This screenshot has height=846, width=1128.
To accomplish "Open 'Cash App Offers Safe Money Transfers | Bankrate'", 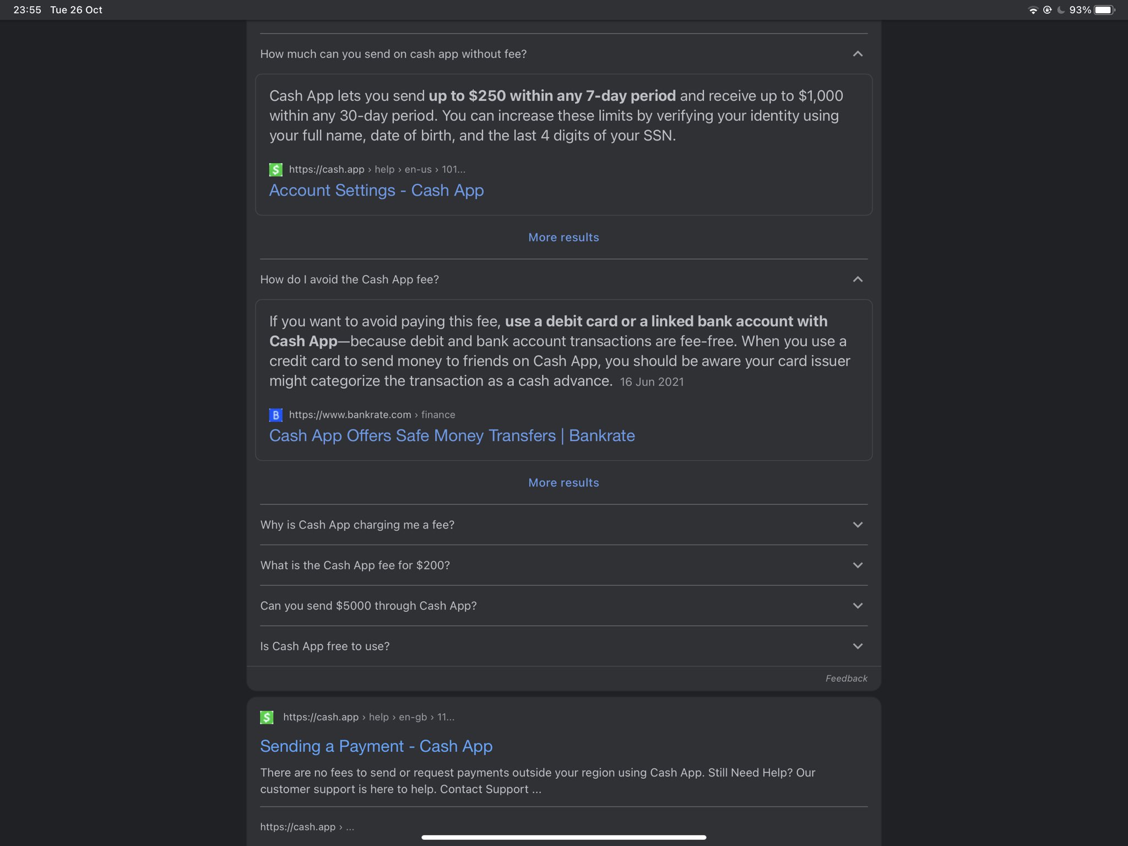I will tap(452, 435).
